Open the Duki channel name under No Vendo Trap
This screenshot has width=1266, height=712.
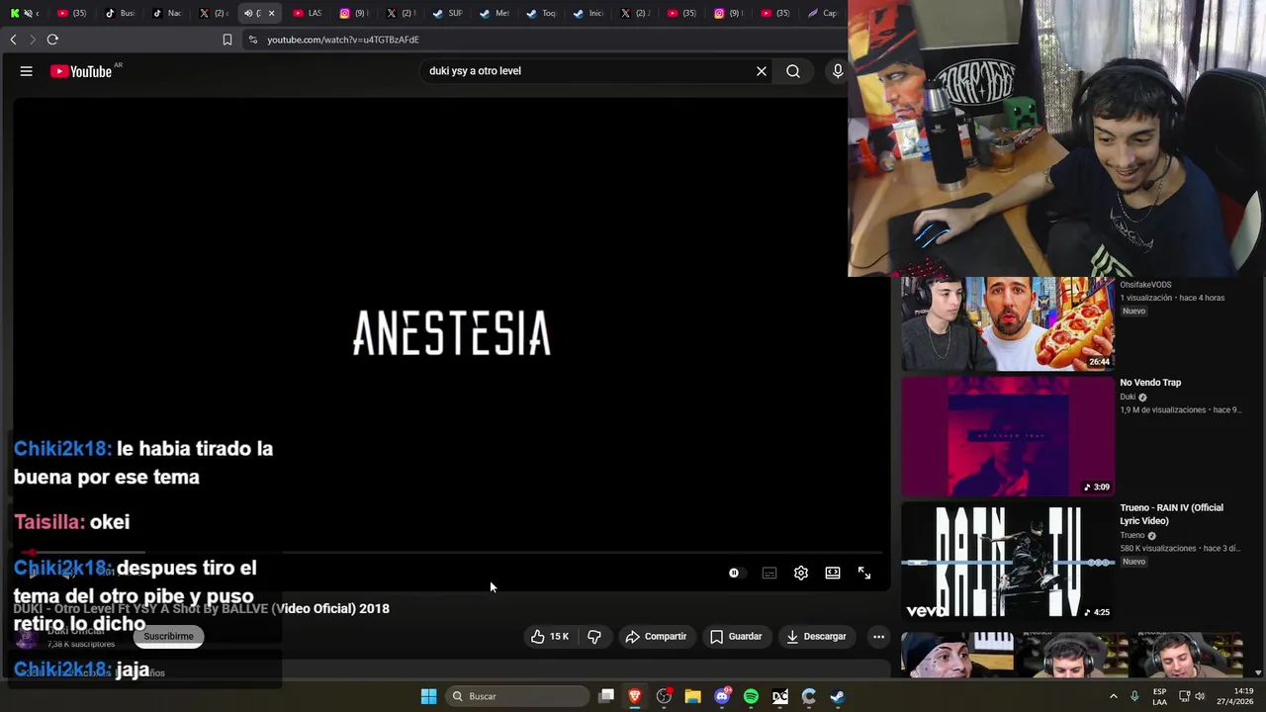[1128, 397]
